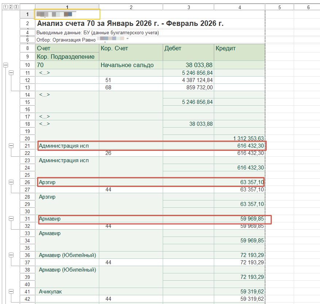This screenshot has width=320, height=304.
Task: Select column header 2
Action: pos(131,7)
